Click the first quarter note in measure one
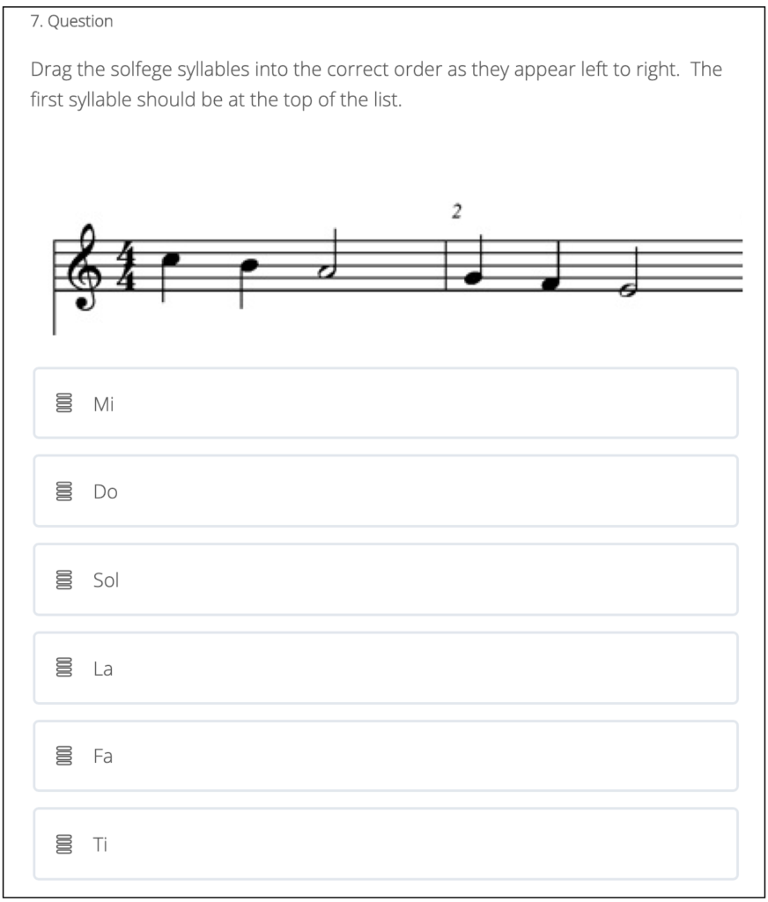This screenshot has height=902, width=768. click(171, 258)
